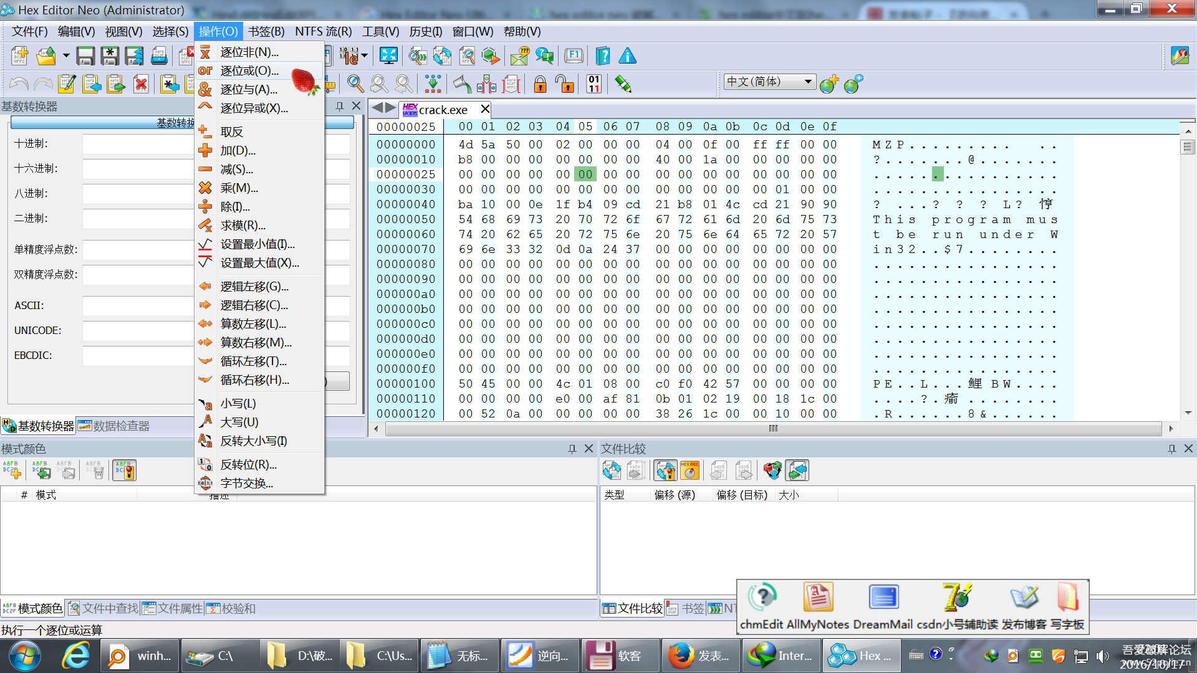The height and width of the screenshot is (673, 1197).
Task: Choose 字节交换... menu entry
Action: pos(259,483)
